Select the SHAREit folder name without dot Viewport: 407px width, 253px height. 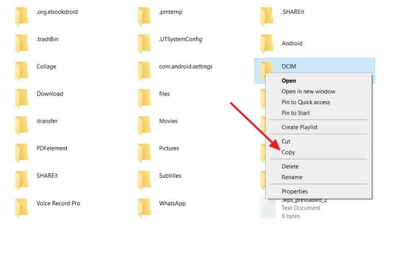pos(47,175)
